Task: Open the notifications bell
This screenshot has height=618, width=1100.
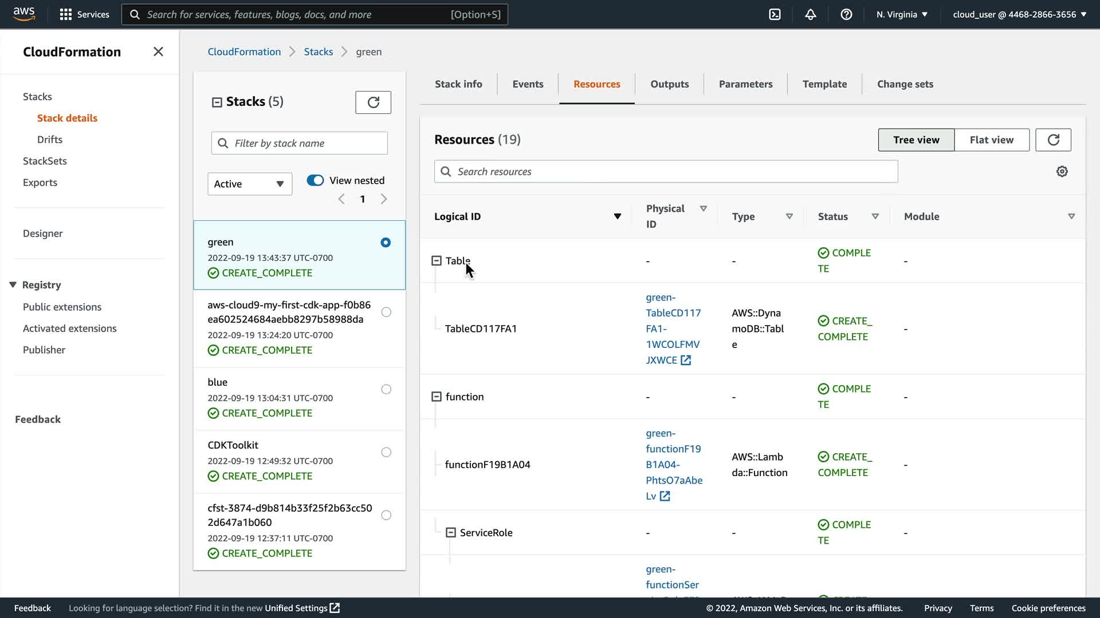Action: pos(810,14)
